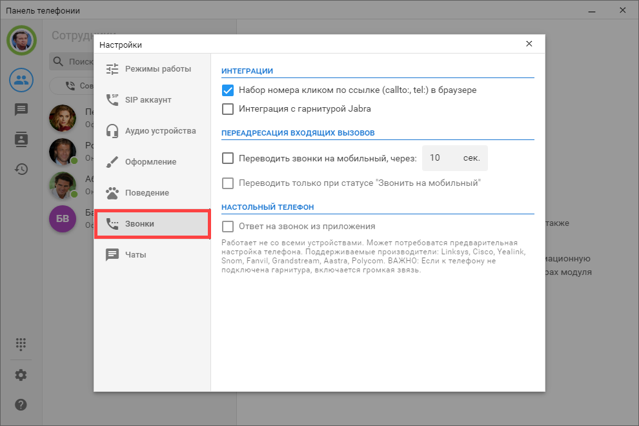Uncheck click-to-dial callto link checkbox
This screenshot has height=426, width=639.
pos(228,90)
